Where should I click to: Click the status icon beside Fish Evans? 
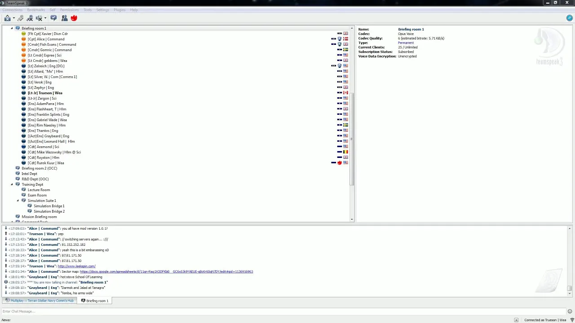pyautogui.click(x=24, y=44)
